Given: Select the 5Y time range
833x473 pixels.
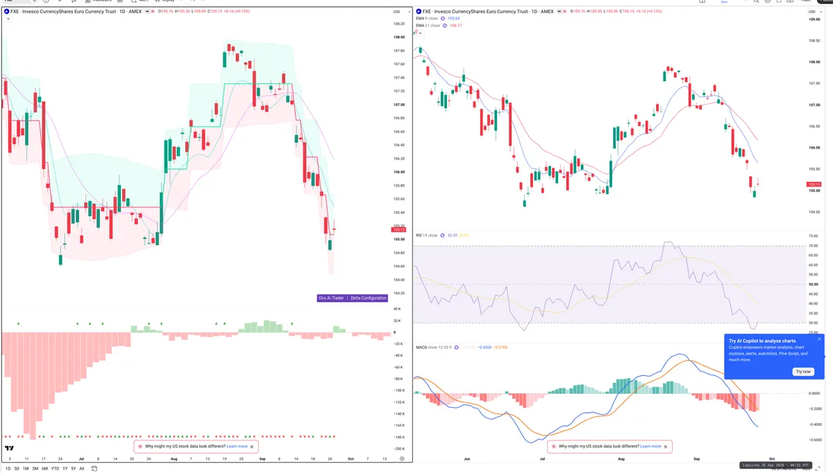Looking at the screenshot, I should tap(74, 469).
